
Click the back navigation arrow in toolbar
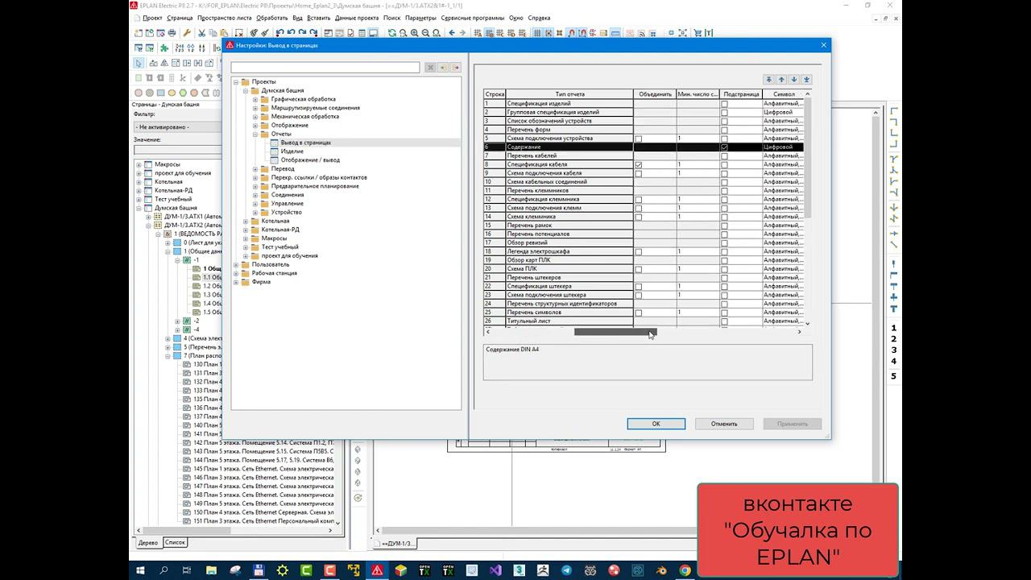[452, 33]
